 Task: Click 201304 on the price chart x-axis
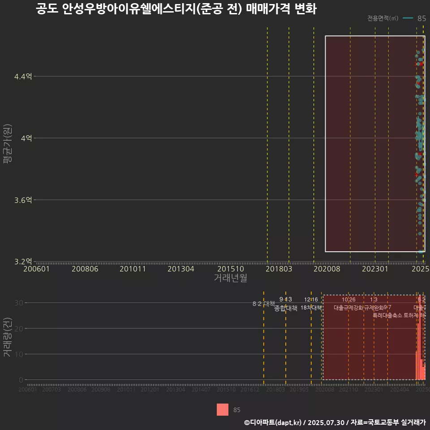click(181, 269)
